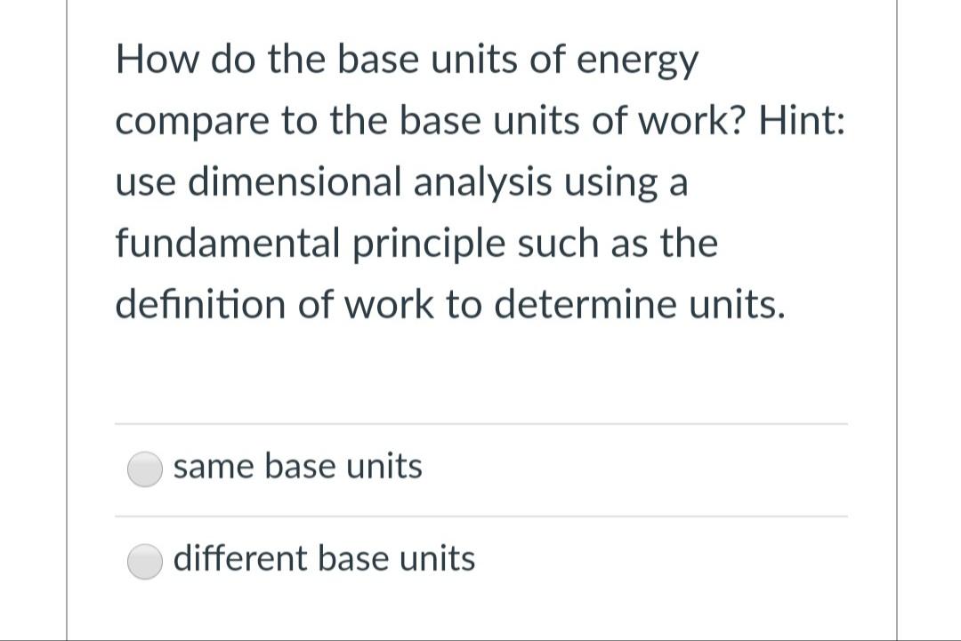The image size is (961, 641).
Task: Select the 'different base units' radio button
Action: [x=144, y=562]
